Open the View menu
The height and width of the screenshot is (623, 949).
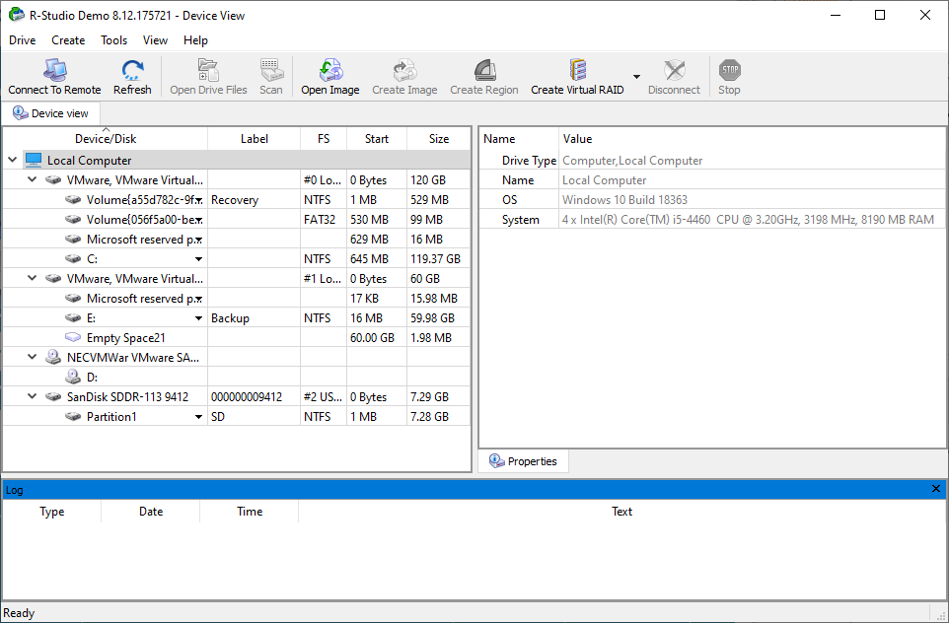[x=155, y=39]
